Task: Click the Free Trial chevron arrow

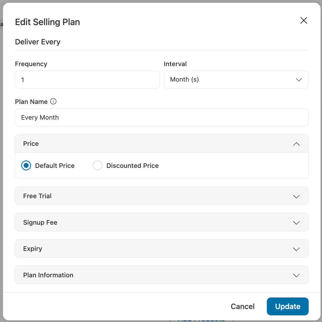Action: [x=296, y=196]
